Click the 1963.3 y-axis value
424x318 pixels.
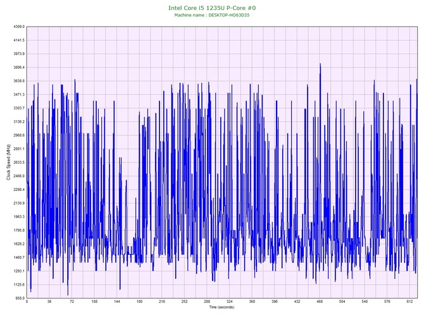coord(19,217)
